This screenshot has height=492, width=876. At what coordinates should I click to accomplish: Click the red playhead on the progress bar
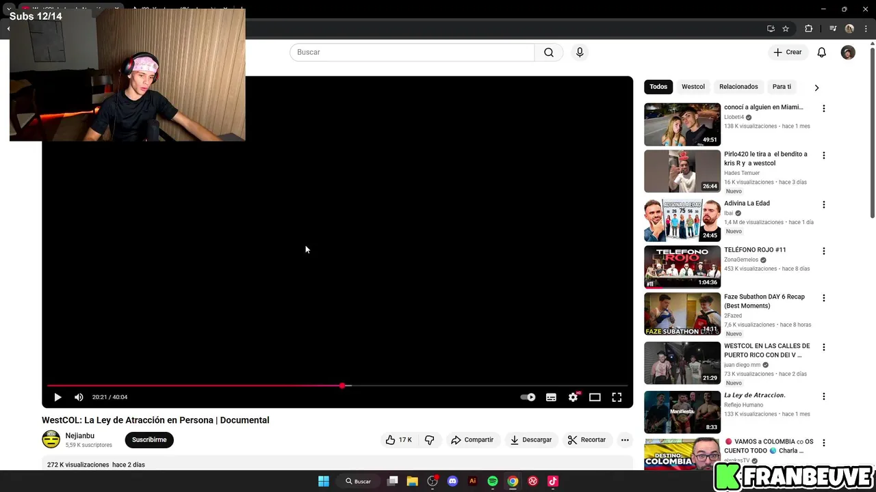coord(342,386)
